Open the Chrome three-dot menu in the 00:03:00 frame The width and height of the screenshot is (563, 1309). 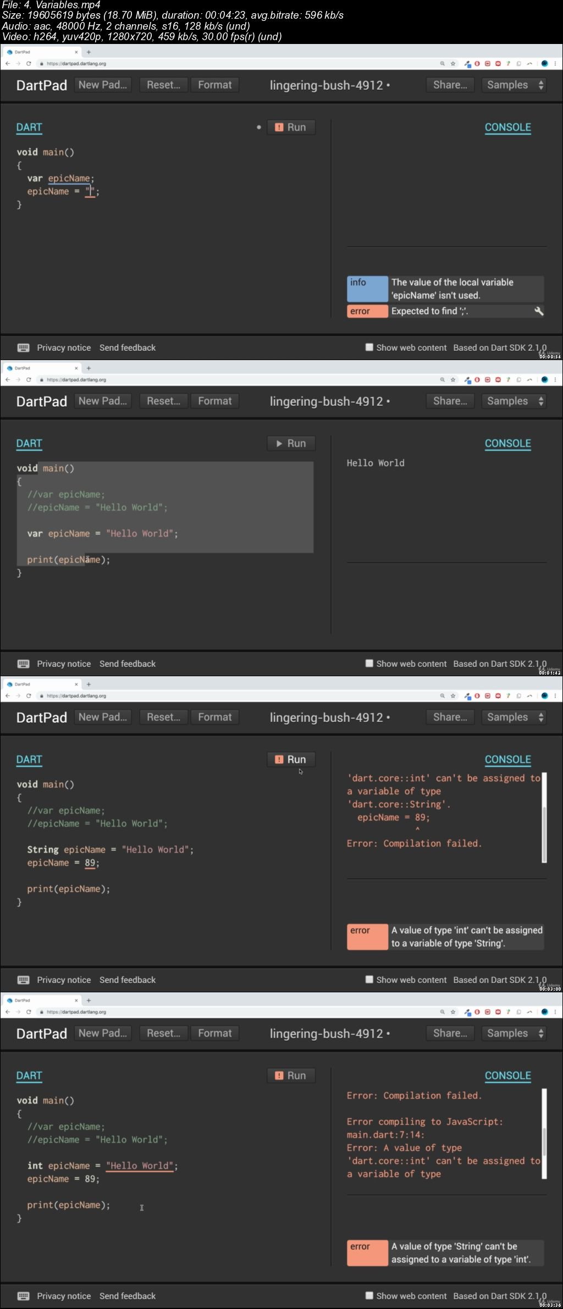(555, 696)
